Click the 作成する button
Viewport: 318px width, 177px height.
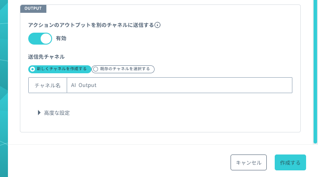[290, 162]
